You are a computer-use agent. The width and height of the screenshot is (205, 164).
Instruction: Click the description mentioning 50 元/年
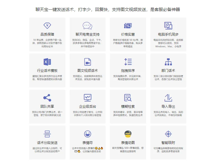pos(128,43)
